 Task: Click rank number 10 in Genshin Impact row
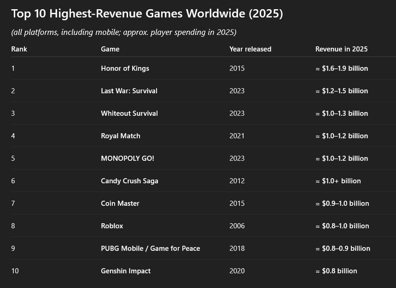tap(15, 271)
